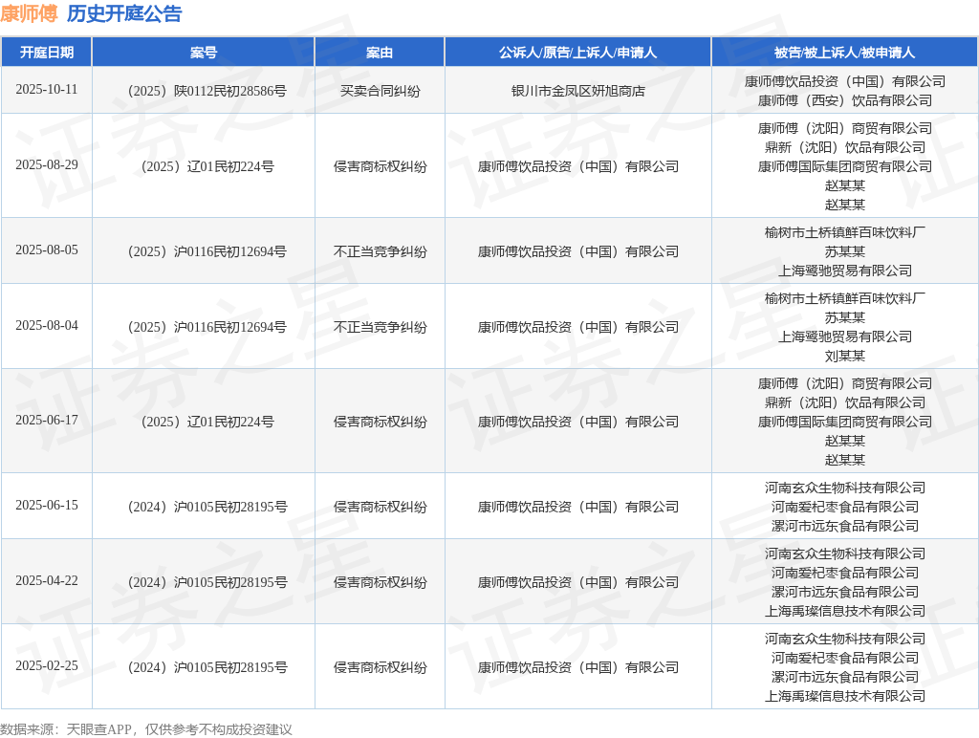Image resolution: width=979 pixels, height=738 pixels.
Task: Click 鼎新(沈阳)饮品有限公司 in the 2025-06-17 row
Action: pyautogui.click(x=845, y=402)
